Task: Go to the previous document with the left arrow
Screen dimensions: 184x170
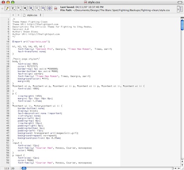Action: [x=13, y=15]
